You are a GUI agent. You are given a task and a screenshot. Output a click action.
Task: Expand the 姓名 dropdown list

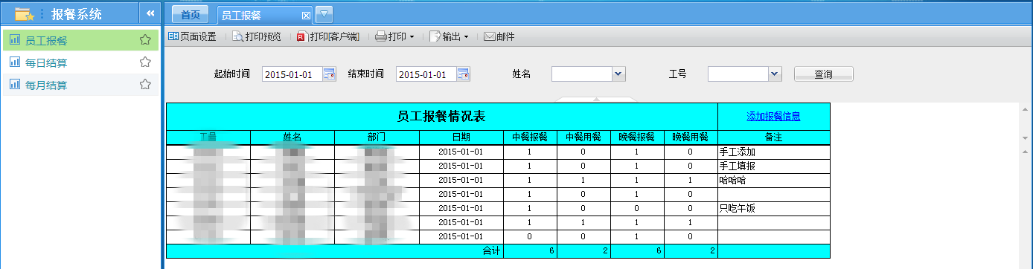coord(618,74)
